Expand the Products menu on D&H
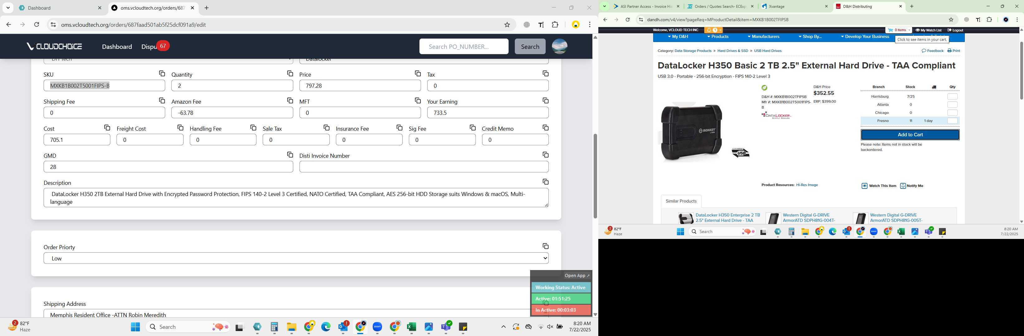This screenshot has height=336, width=1024. point(718,37)
